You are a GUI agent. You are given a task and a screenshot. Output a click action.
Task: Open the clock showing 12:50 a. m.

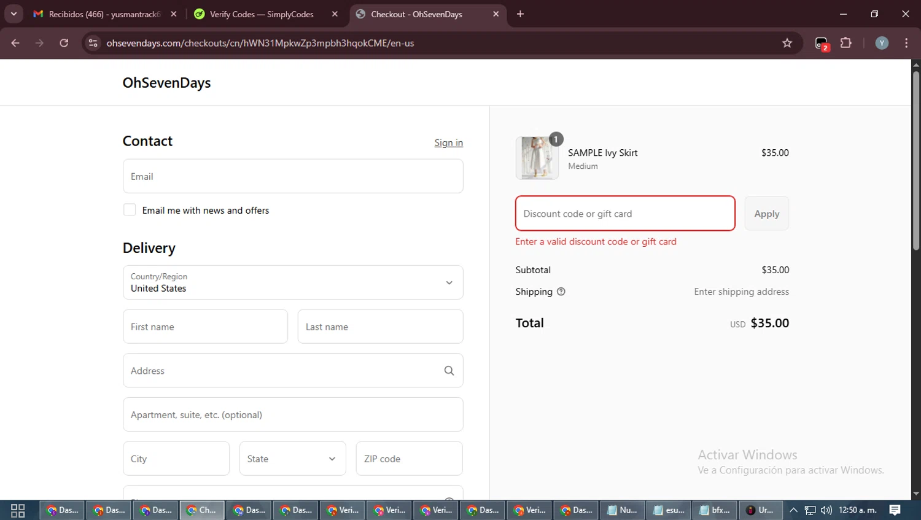857,510
